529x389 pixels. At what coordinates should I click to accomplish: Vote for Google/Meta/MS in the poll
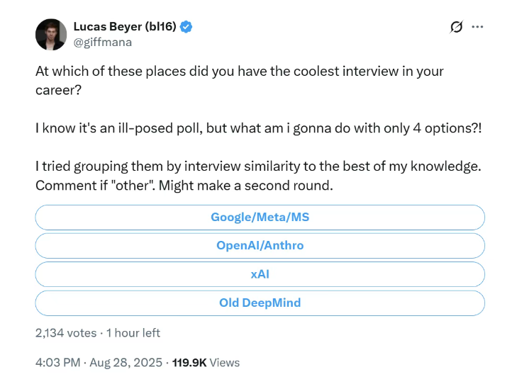[260, 218]
